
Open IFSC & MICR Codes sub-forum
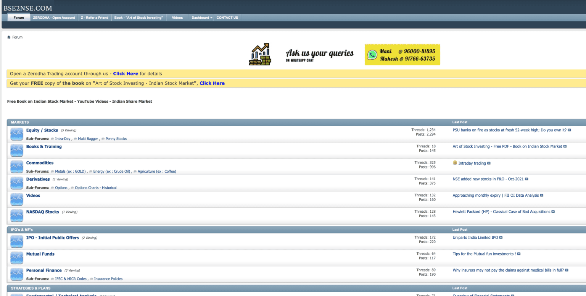tap(71, 279)
